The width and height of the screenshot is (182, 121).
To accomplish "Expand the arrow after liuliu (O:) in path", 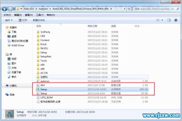I will pyautogui.click(x=36, y=9).
